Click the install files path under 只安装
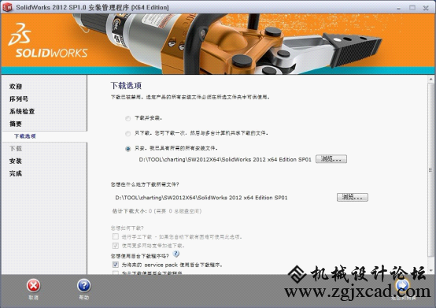Screen dimensions: 436x308 (x=225, y=160)
